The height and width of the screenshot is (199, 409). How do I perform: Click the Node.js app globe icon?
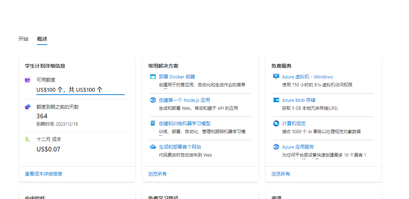pos(153,100)
